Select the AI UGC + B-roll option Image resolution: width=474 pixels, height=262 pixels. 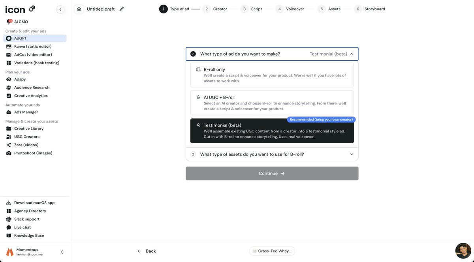coord(272,102)
